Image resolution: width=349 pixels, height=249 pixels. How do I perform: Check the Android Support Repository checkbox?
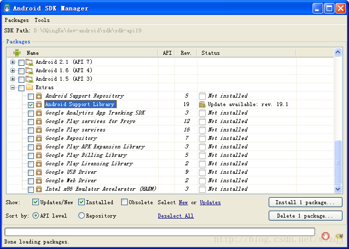(x=31, y=96)
